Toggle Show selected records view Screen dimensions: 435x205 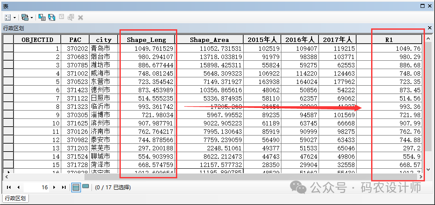point(85,187)
